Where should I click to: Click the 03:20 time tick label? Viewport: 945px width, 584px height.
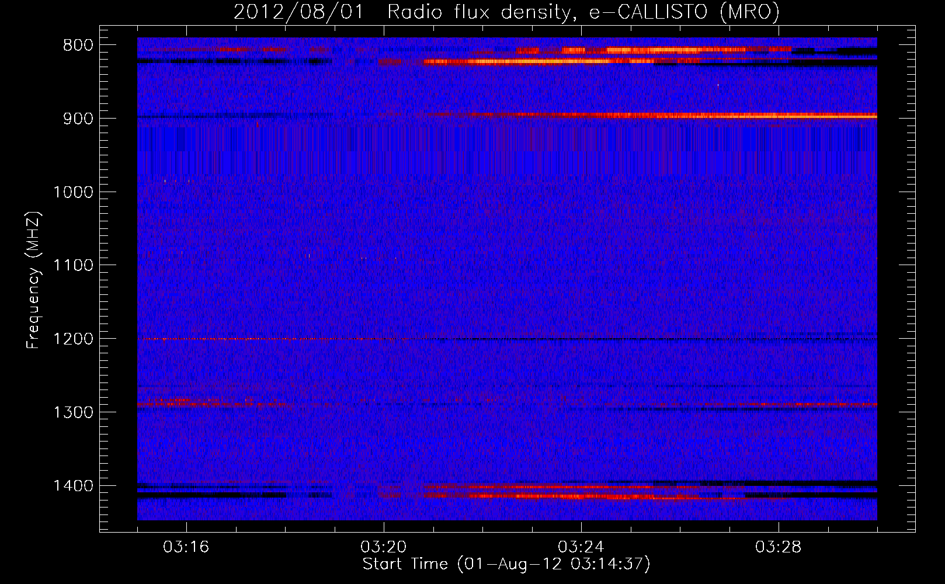(x=383, y=547)
